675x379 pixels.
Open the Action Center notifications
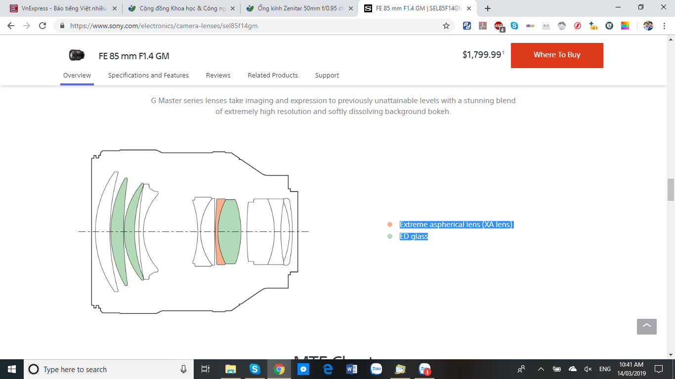[x=659, y=369]
